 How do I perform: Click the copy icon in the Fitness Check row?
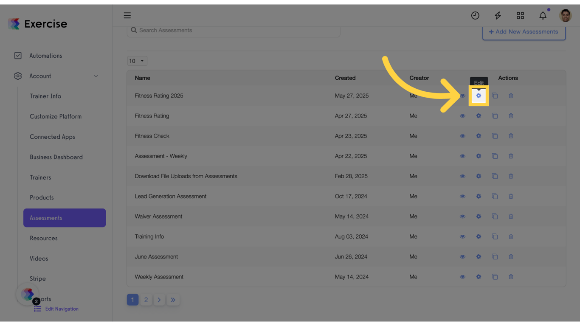point(495,136)
